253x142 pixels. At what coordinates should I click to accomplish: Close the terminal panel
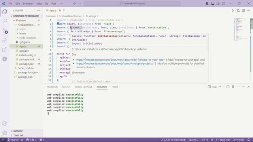pos(249,87)
